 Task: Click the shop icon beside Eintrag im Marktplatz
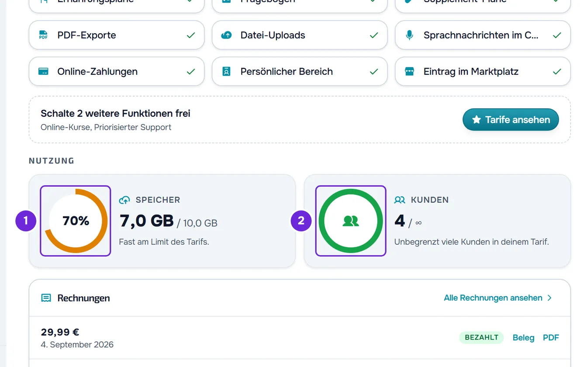(409, 72)
